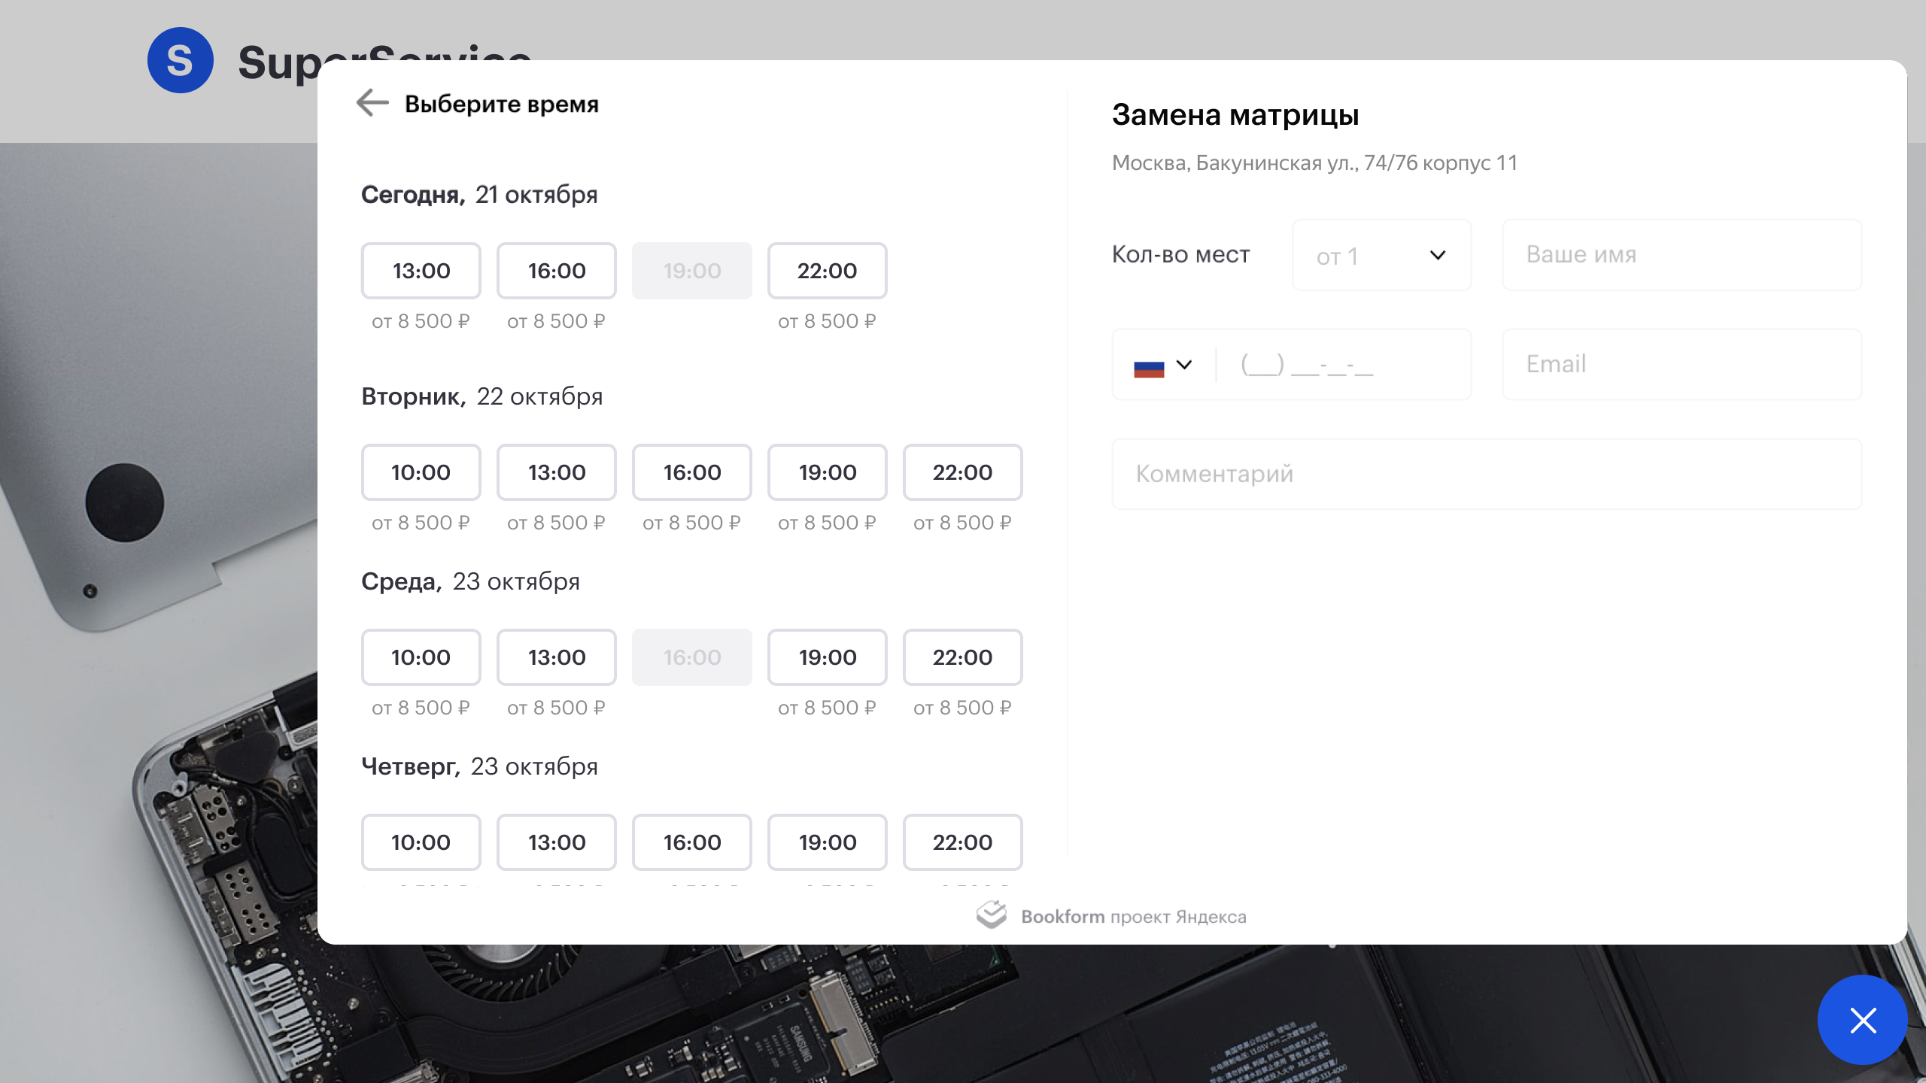The height and width of the screenshot is (1083, 1926).
Task: Pick 13:00 on Вторник 22 октября
Action: coord(557,472)
